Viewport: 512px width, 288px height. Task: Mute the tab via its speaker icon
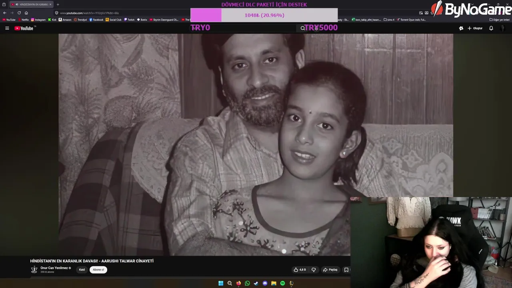[x=17, y=4]
